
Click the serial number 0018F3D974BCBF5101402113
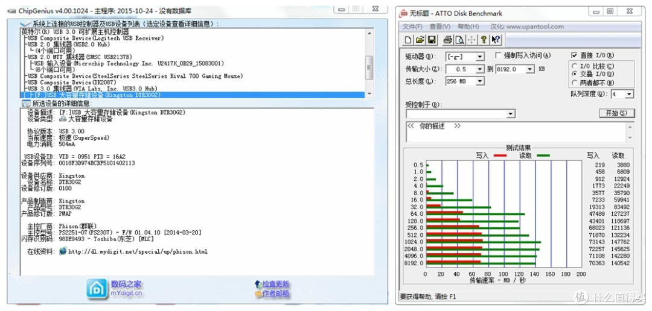click(x=97, y=163)
